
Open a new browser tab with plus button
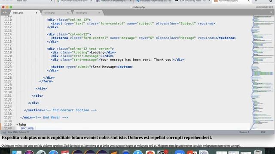coord(256,1)
